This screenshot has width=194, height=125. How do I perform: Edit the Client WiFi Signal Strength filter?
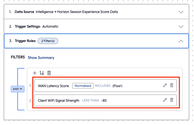pos(165,100)
